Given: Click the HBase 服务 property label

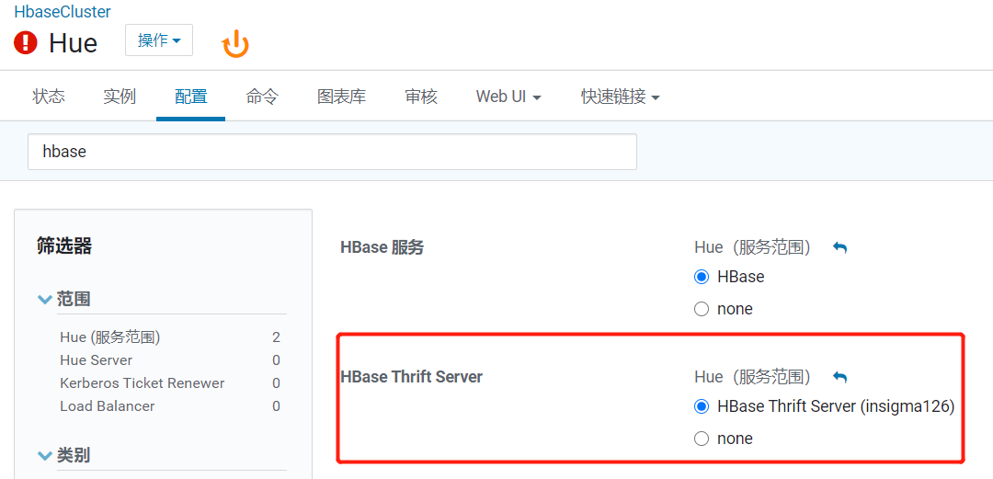Looking at the screenshot, I should [382, 247].
